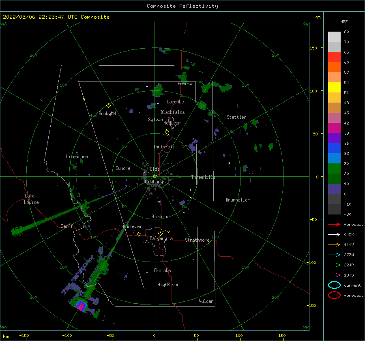Click the Limestone label
Viewport: 365px width, 341px height.
pos(77,157)
